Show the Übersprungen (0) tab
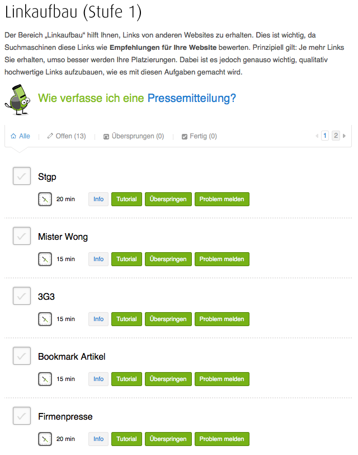The height and width of the screenshot is (455, 358). [x=134, y=136]
